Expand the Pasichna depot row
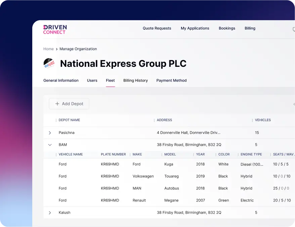 (x=50, y=133)
